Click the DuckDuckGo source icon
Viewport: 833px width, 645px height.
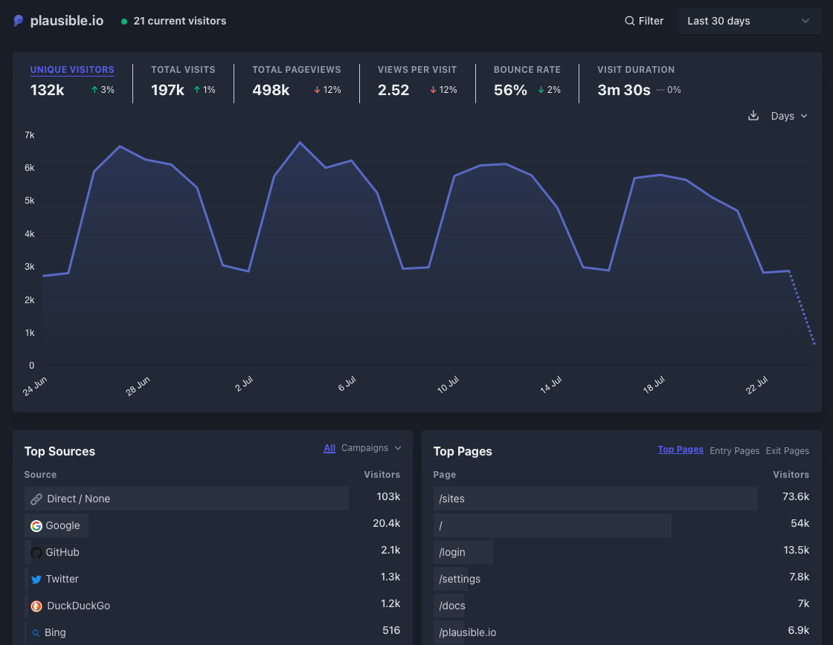pos(36,606)
